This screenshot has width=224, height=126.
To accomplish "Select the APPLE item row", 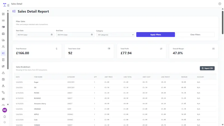I will pyautogui.click(x=115, y=114).
